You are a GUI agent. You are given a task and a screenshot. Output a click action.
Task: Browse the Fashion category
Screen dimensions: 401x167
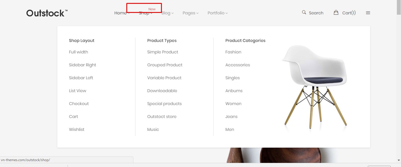click(233, 52)
